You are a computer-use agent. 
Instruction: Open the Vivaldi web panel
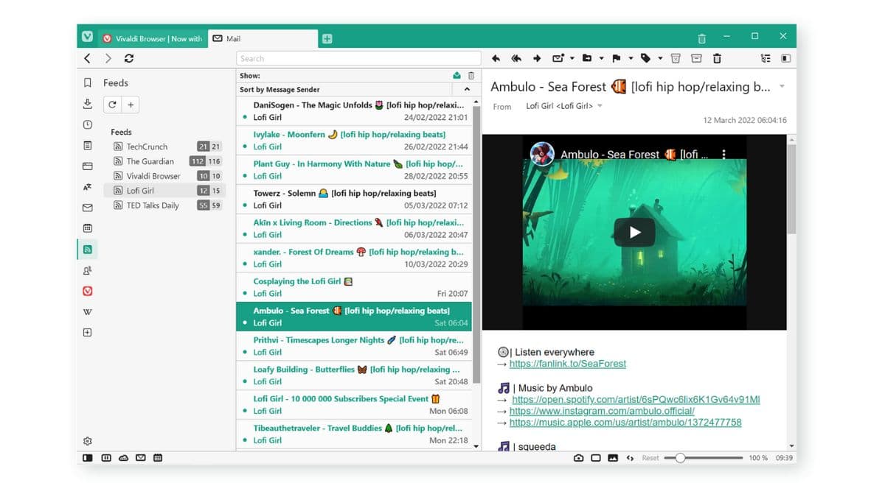pyautogui.click(x=87, y=291)
